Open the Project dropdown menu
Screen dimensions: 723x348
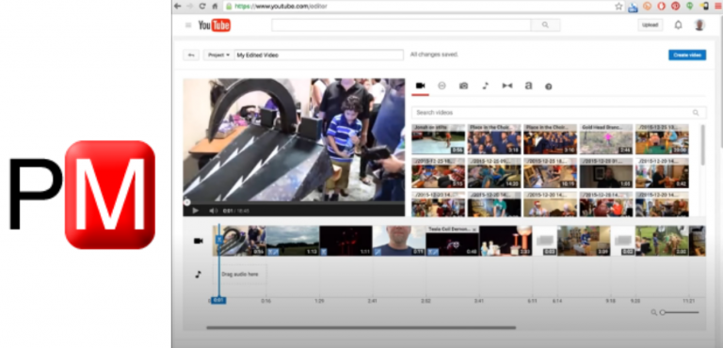point(218,55)
